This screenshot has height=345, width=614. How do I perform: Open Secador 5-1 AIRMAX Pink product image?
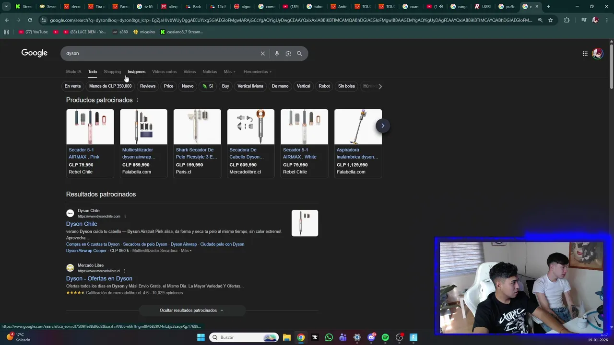pos(90,126)
